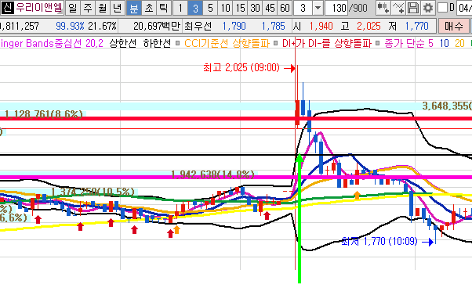Viewport: 472px width, 284px height.
Task: Choose the 3 minute interval button
Action: pyautogui.click(x=195, y=8)
